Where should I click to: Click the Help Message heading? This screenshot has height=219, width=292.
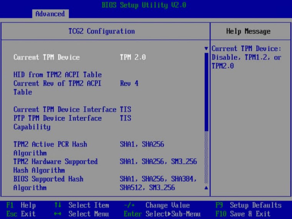pos(248,31)
